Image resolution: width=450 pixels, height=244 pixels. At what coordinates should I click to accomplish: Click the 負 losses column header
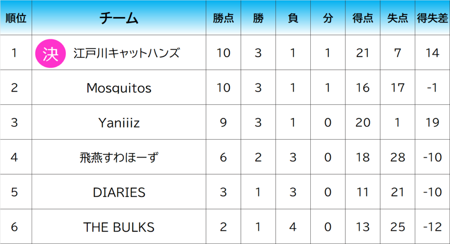coord(293,18)
